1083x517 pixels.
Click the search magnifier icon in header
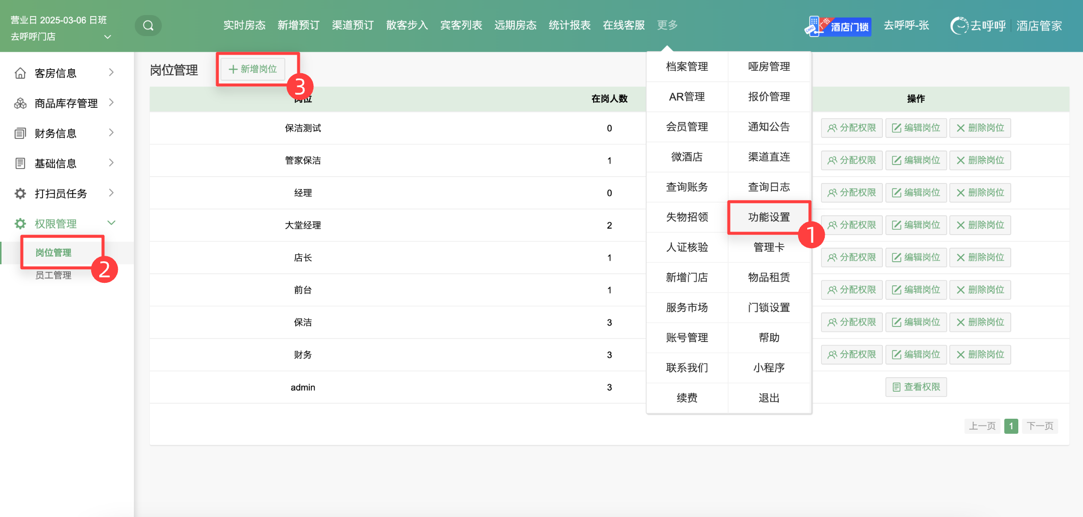tap(148, 26)
